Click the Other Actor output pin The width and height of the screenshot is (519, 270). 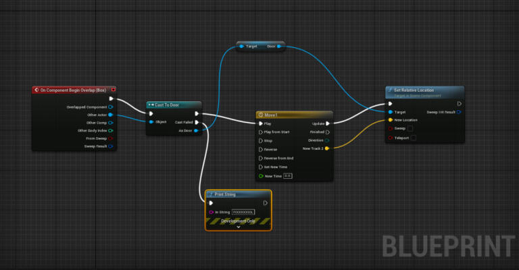pyautogui.click(x=111, y=115)
